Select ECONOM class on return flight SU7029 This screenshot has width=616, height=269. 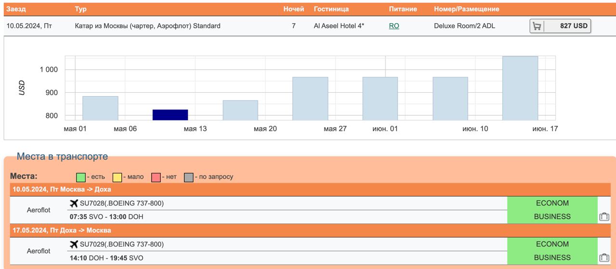(x=552, y=244)
